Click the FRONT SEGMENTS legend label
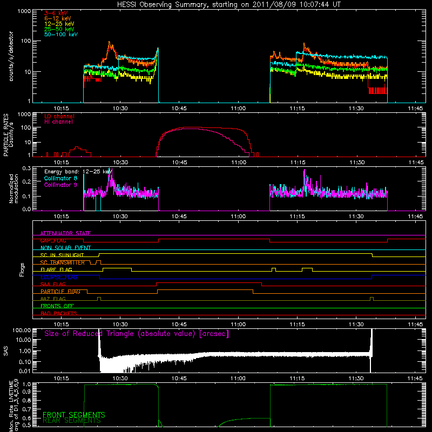Viewport: 432px width, 432px height. click(x=74, y=415)
